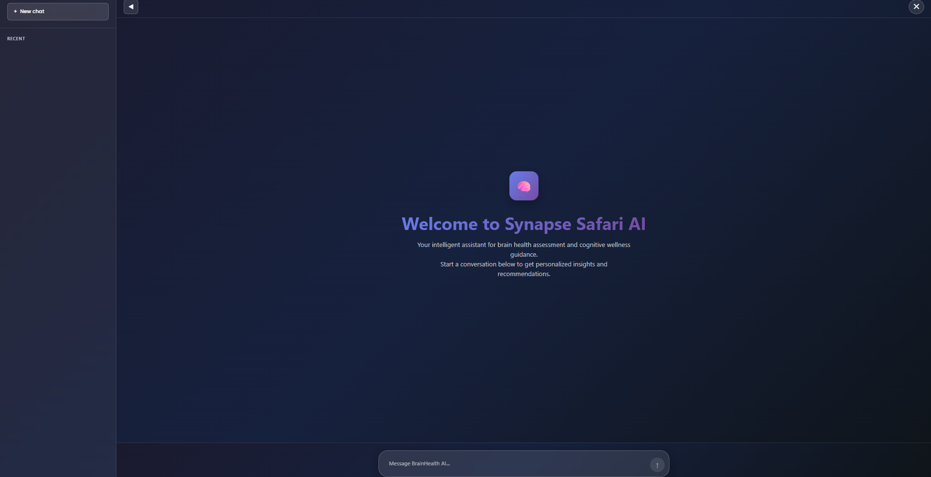
Task: Click the 'Your intelligent assistant' description text
Action: point(524,249)
